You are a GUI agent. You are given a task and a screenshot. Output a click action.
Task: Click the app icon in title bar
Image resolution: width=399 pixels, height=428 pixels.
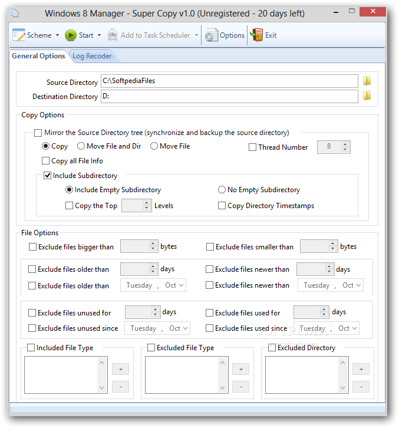[x=15, y=13]
